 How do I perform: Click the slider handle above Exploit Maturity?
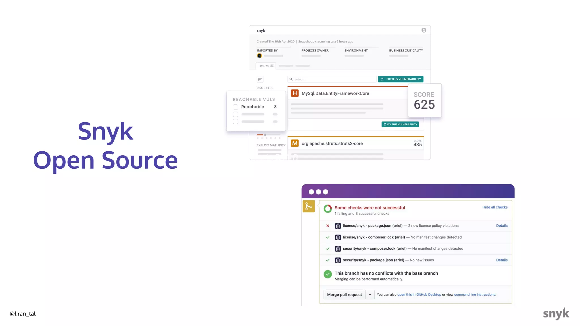click(265, 135)
